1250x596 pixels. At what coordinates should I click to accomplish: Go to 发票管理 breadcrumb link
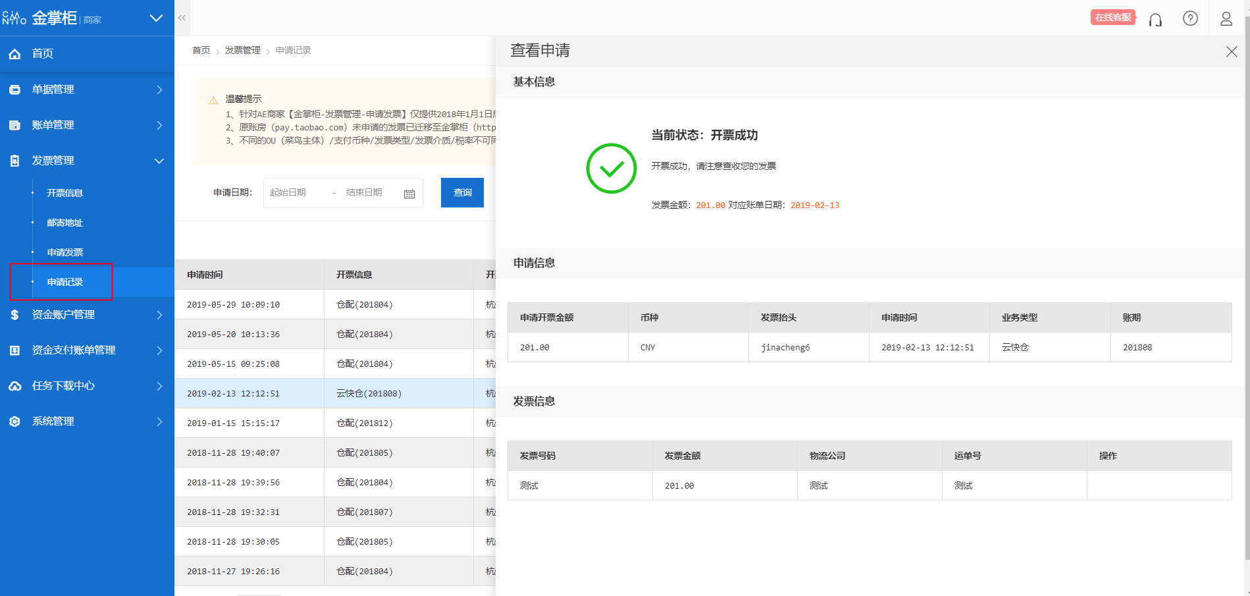pos(242,50)
